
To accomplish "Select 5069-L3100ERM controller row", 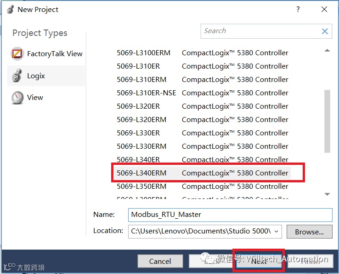I will point(203,52).
